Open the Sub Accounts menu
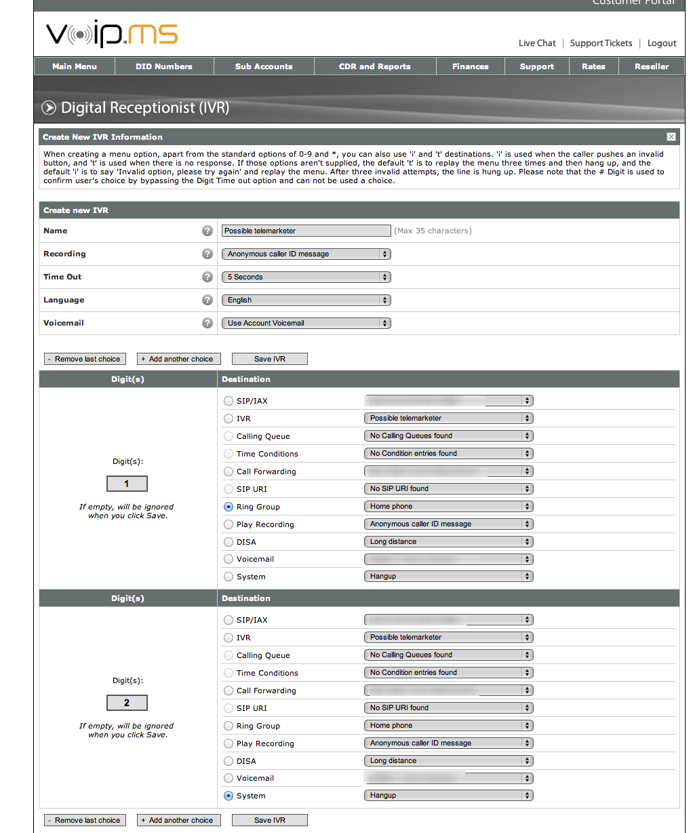Viewport: 693px width, 833px height. pyautogui.click(x=264, y=66)
